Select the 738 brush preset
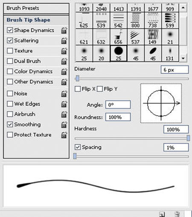Image resolution: width=192 pixels, height=217 pixels. tap(153, 20)
